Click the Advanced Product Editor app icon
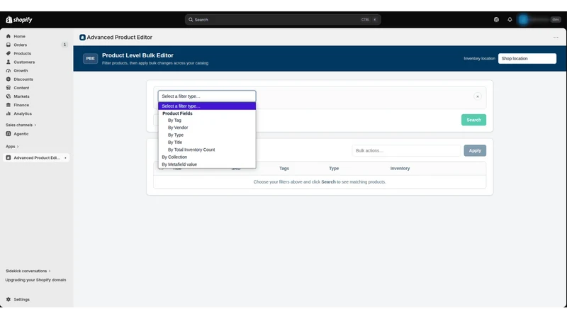Image resolution: width=567 pixels, height=319 pixels. click(82, 38)
